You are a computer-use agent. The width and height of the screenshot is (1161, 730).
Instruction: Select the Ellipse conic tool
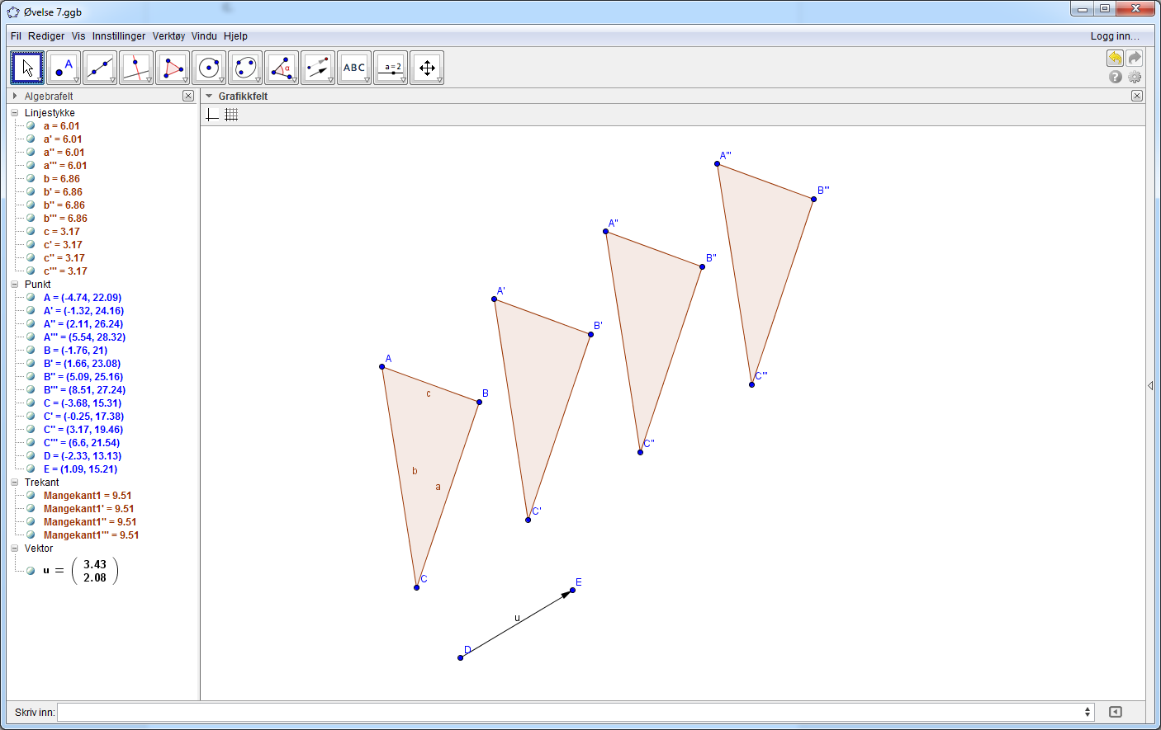(245, 68)
